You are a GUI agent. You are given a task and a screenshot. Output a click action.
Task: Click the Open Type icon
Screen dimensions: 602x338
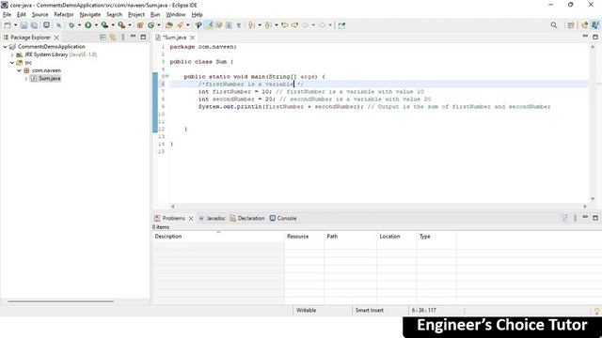(x=169, y=25)
